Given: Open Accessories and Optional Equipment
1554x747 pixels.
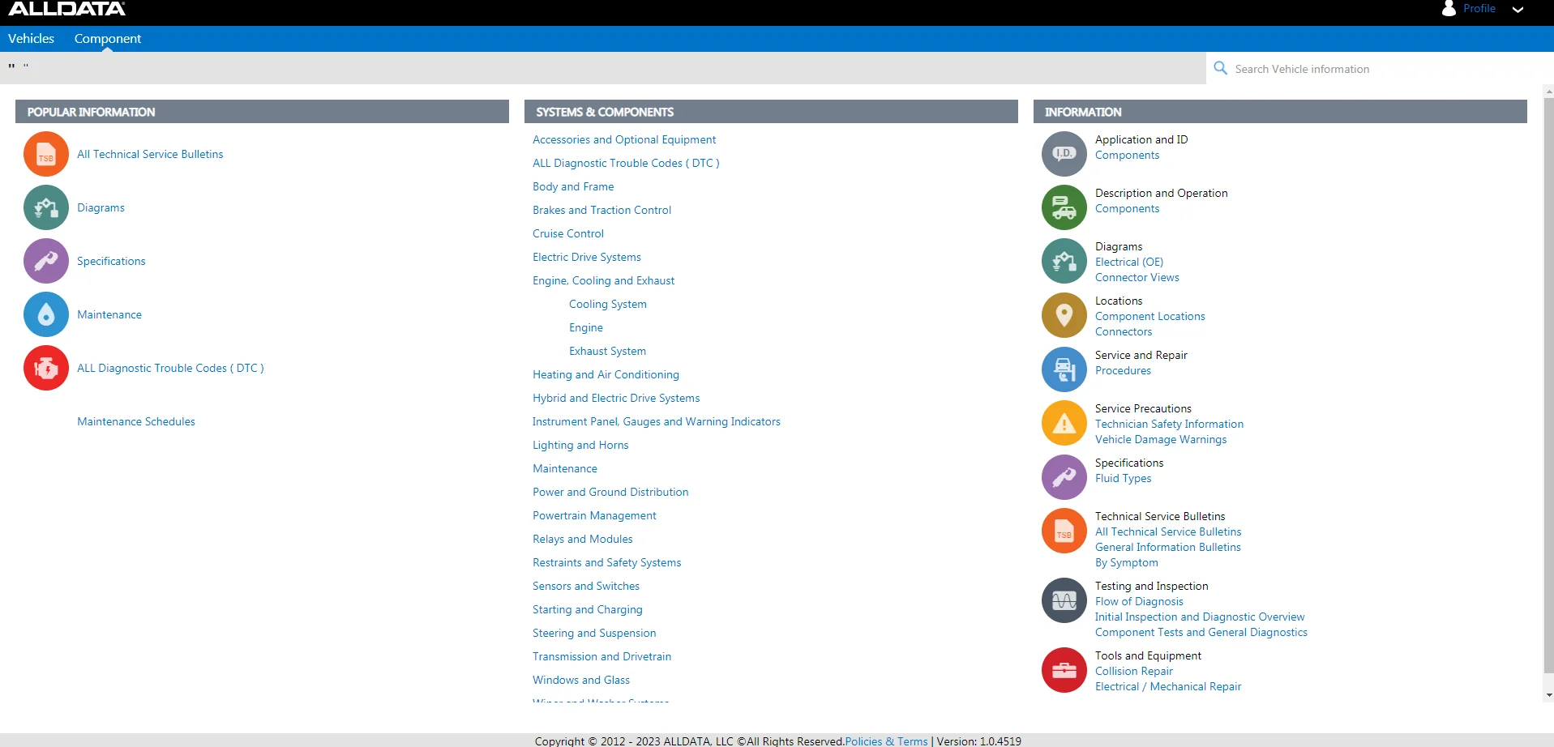Looking at the screenshot, I should 624,139.
